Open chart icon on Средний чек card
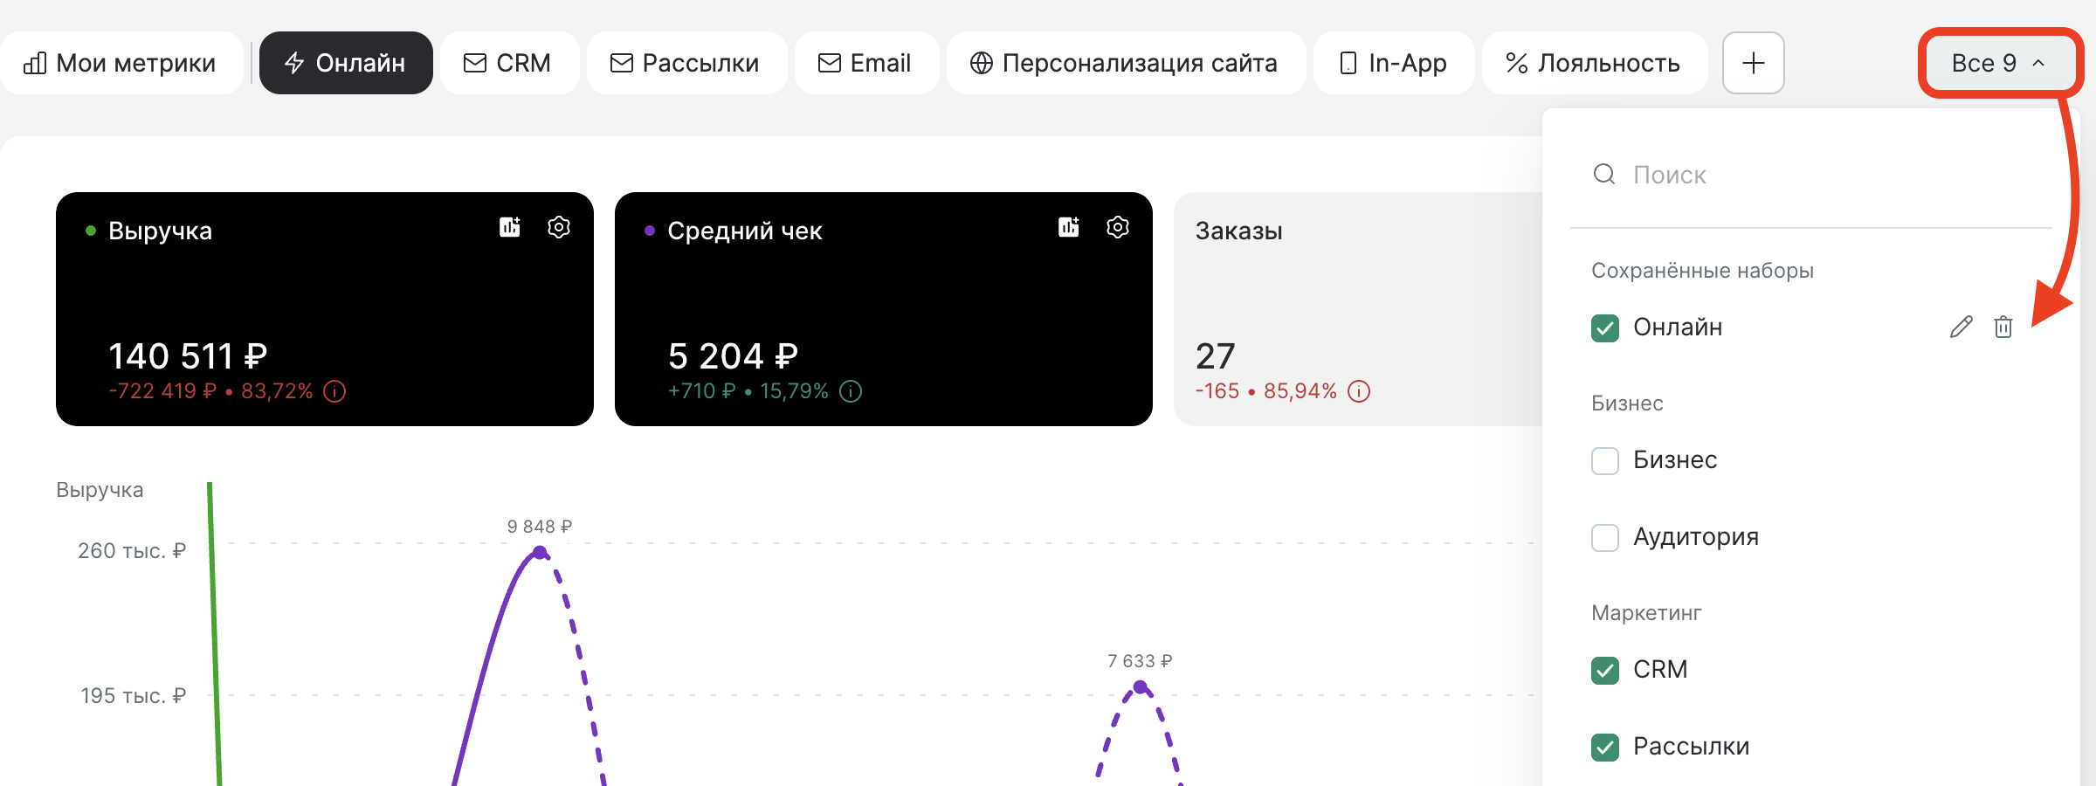This screenshot has width=2096, height=786. (x=1069, y=227)
